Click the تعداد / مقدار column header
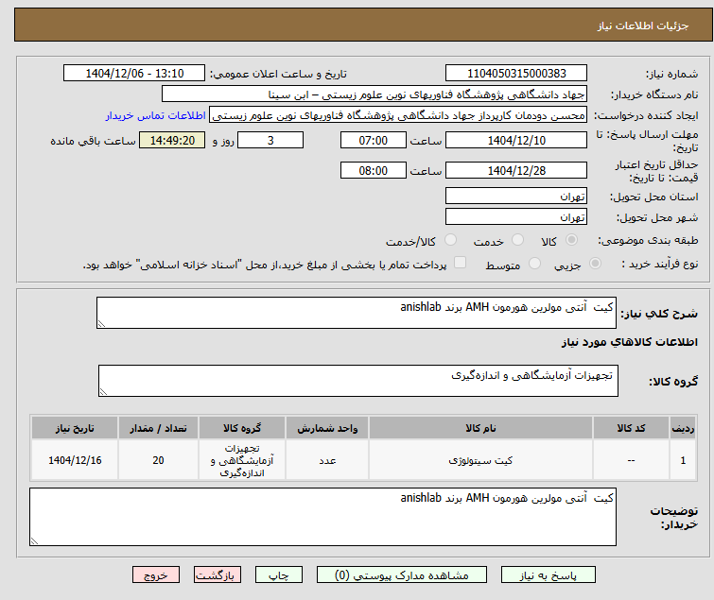Viewport: 714px width, 600px height. pos(159,428)
